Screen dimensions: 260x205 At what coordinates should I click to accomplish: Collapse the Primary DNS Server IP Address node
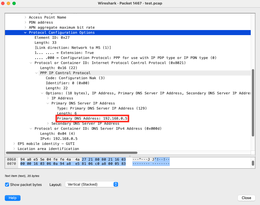click(x=48, y=103)
